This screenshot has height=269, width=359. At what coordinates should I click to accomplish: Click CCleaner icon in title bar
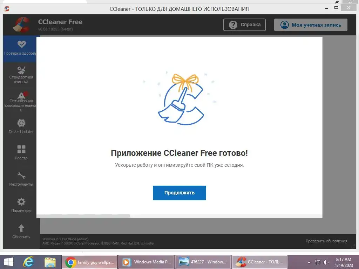pos(7,9)
